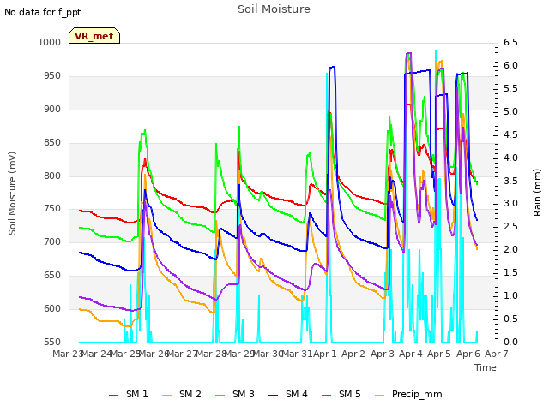Click the Apr 4 date tick
This screenshot has width=549, height=411.
coord(411,354)
